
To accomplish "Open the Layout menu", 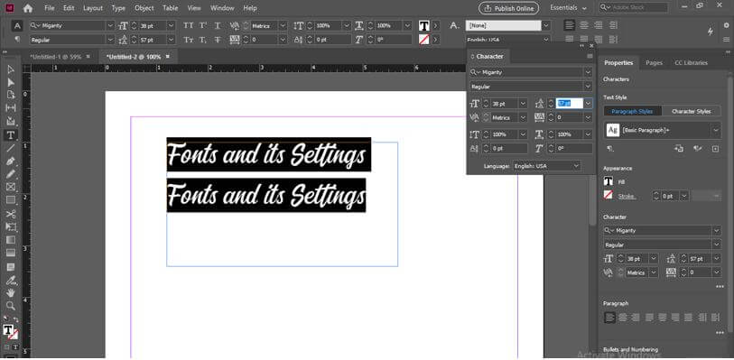I will click(x=93, y=8).
